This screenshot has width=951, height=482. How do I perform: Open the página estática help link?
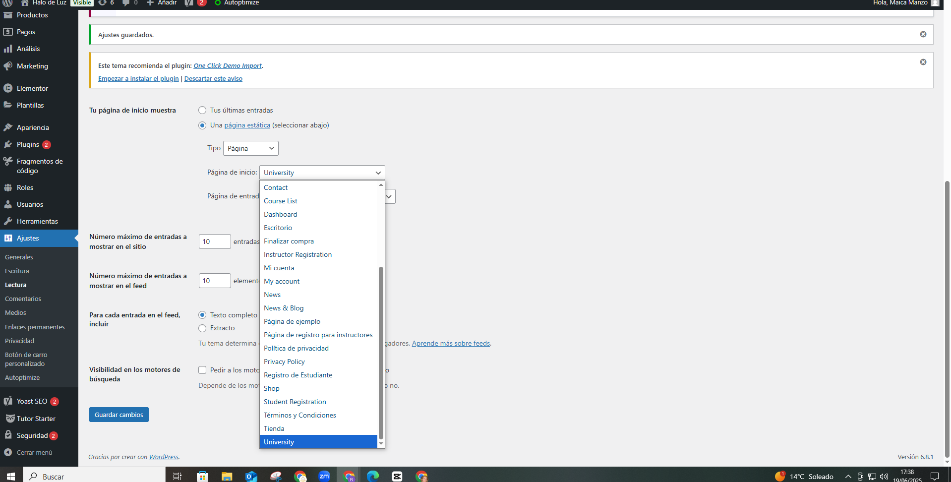(247, 125)
